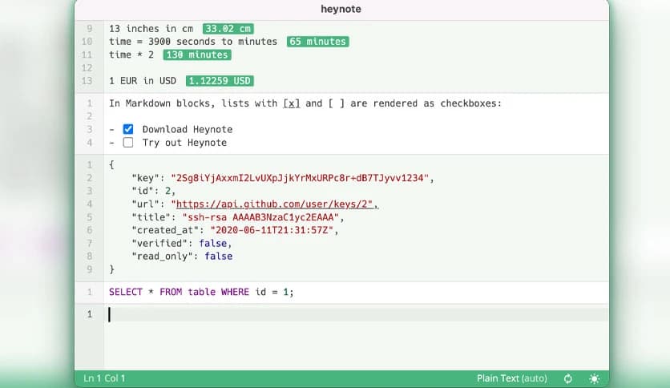Toggle the theme sun icon

tap(595, 378)
